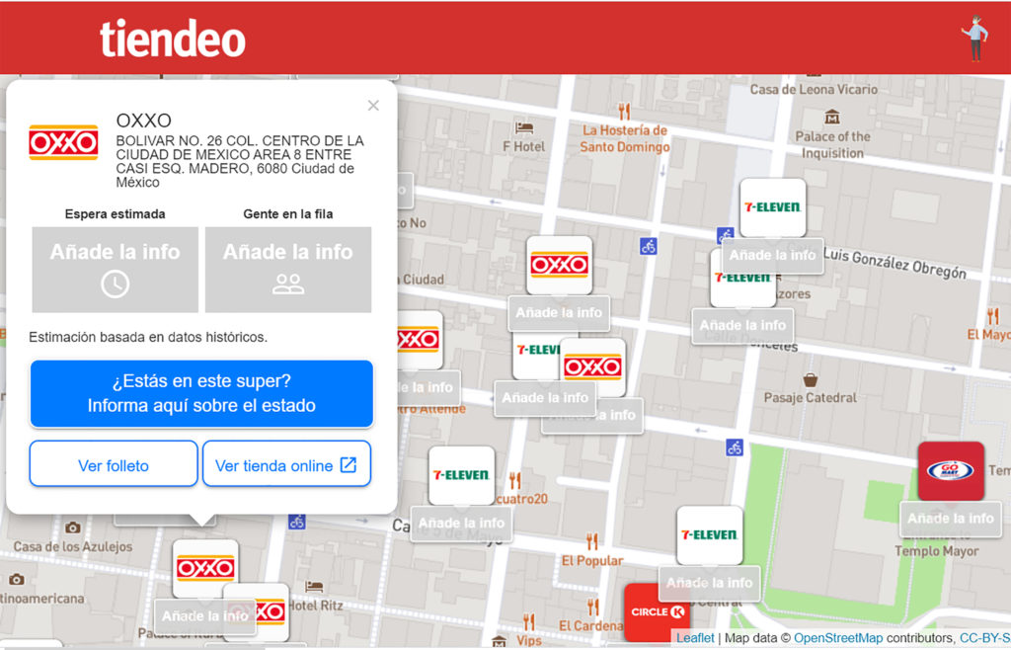Click the Vips restaurant icon
Viewport: 1011px width, 650px height.
(528, 621)
